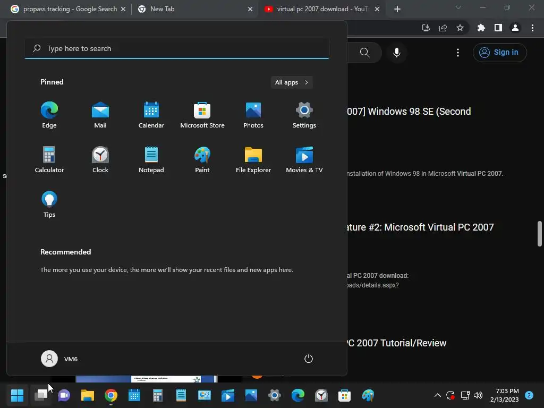The width and height of the screenshot is (544, 408).
Task: Open Clock from the taskbar
Action: (x=321, y=395)
